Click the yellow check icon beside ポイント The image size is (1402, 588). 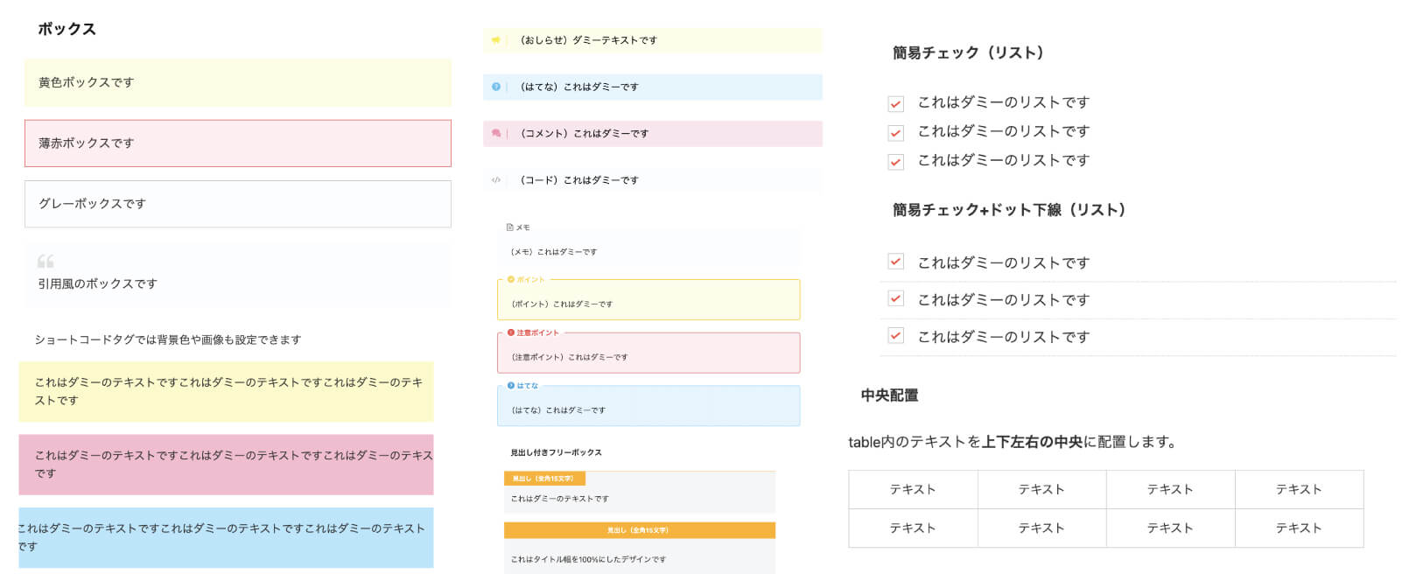[x=511, y=280]
